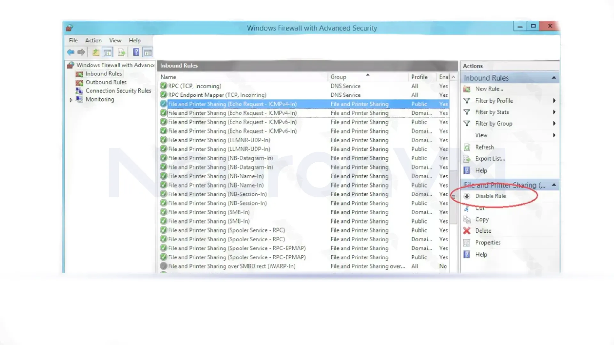Viewport: 614px width, 345px height.
Task: Open the Filter by Profile submenu
Action: pos(494,101)
